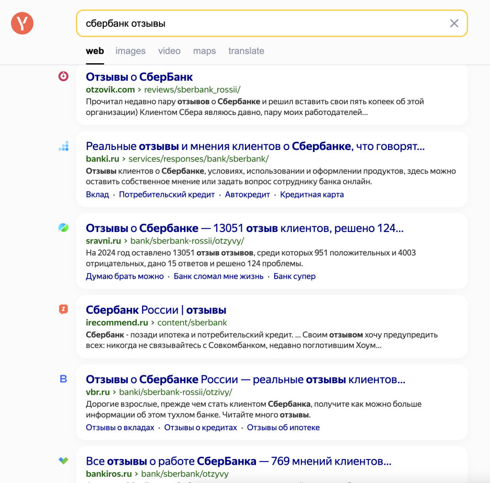Open the Сбербанк России | отзывы result
Viewport: 490px width, 483px height.
156,310
